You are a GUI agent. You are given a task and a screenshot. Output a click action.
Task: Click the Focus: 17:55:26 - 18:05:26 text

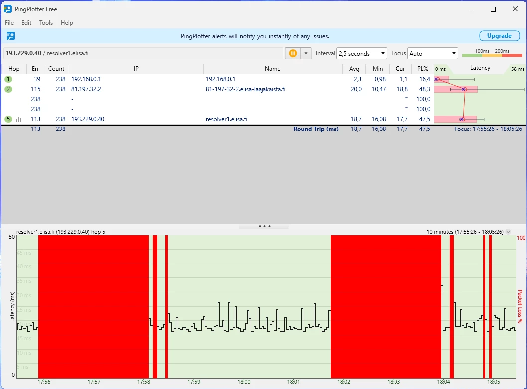point(488,129)
